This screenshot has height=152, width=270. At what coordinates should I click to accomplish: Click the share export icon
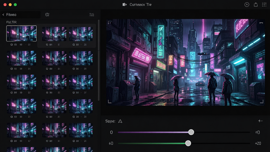click(x=256, y=5)
